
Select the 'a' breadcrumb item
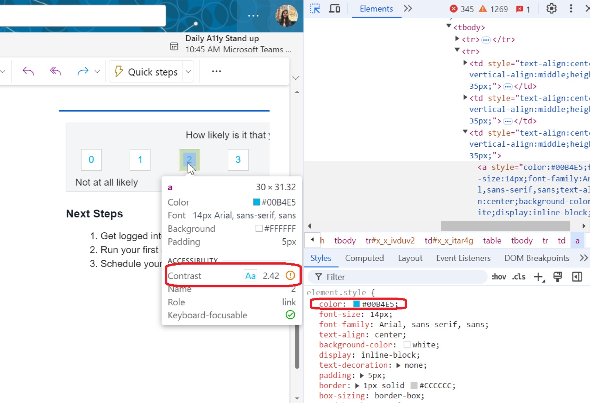(x=577, y=241)
